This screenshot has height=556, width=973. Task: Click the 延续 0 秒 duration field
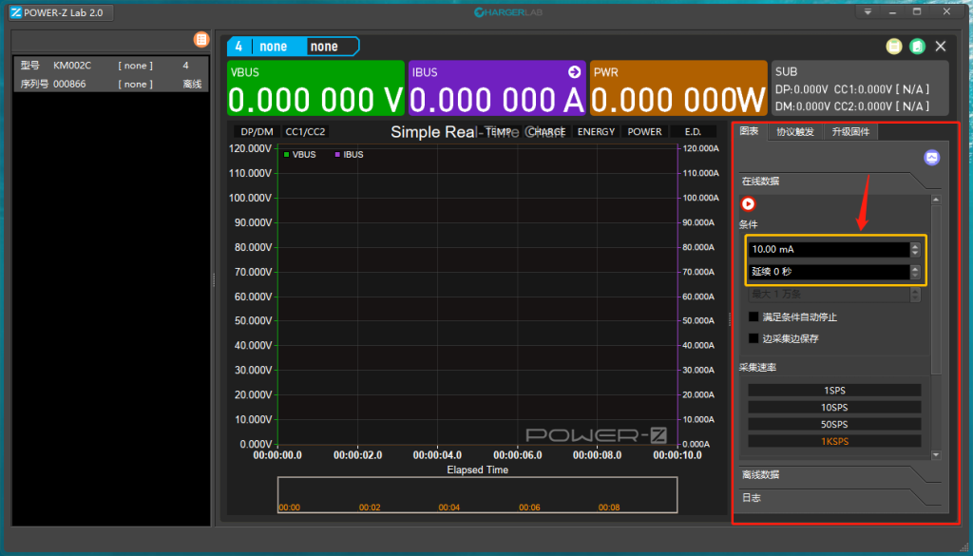pos(829,272)
